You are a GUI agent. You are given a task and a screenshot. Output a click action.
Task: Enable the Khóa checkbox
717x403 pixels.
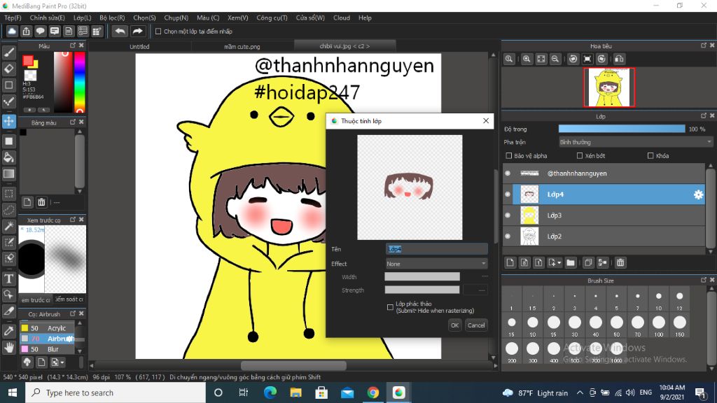point(650,156)
